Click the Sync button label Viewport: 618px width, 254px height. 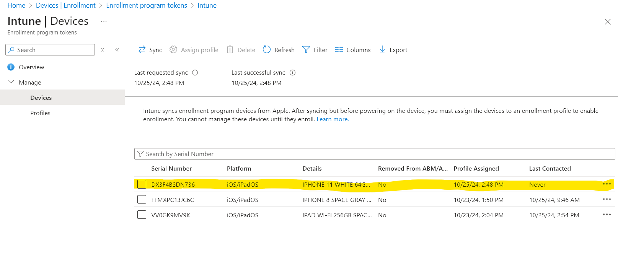tap(155, 50)
